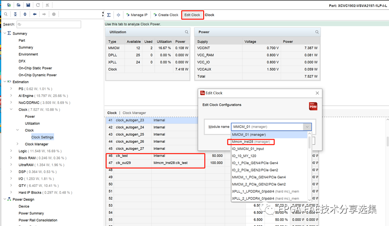The height and width of the screenshot is (226, 389).
Task: Click the Manage IP button
Action: click(x=137, y=15)
